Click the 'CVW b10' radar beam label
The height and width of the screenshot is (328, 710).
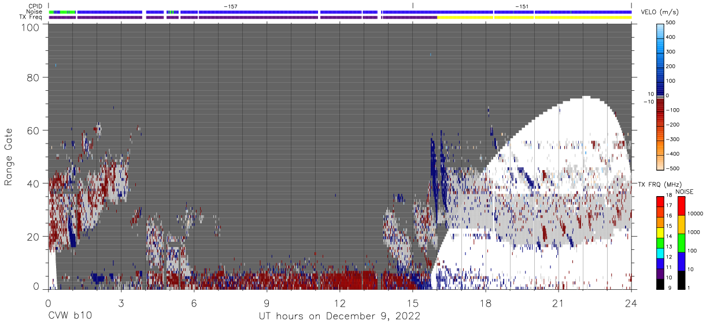[x=71, y=316]
